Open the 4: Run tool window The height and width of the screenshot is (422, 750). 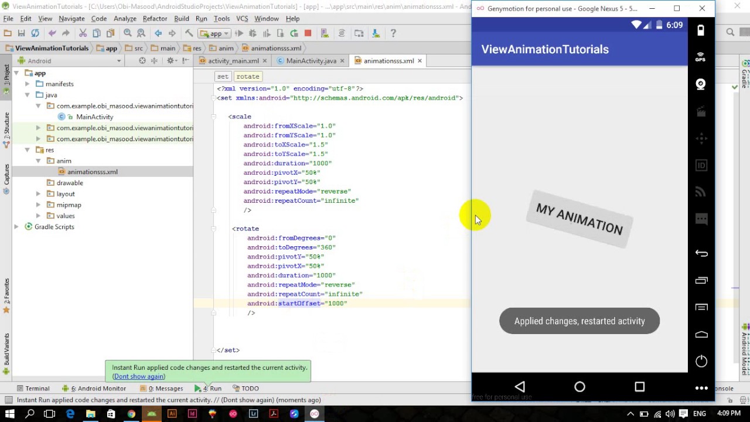pos(208,388)
